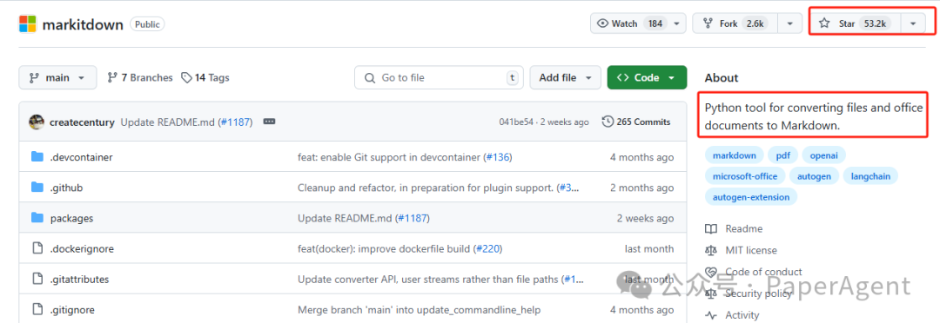Image resolution: width=940 pixels, height=323 pixels.
Task: Select the microsoft-office topic tag
Action: 745,176
